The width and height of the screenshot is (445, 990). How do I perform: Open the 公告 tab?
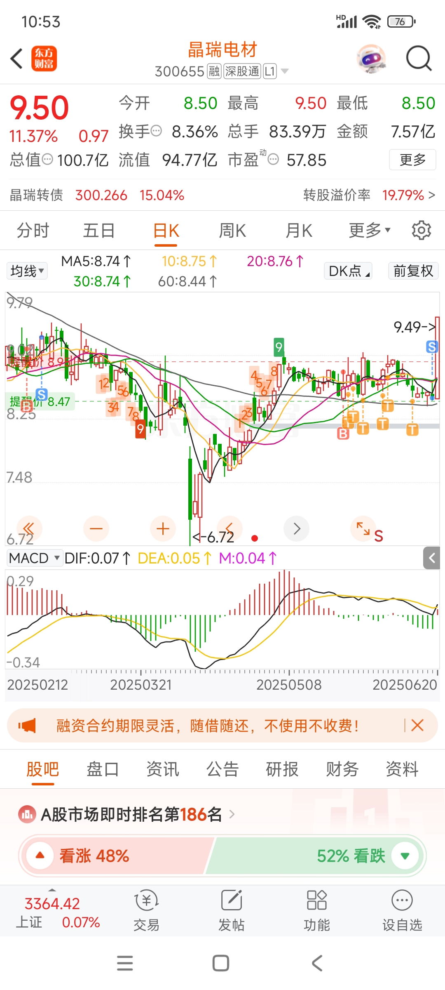222,769
